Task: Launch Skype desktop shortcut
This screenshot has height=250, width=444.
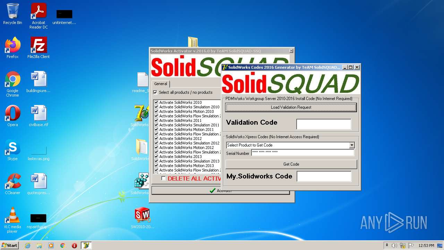Action: click(12, 150)
